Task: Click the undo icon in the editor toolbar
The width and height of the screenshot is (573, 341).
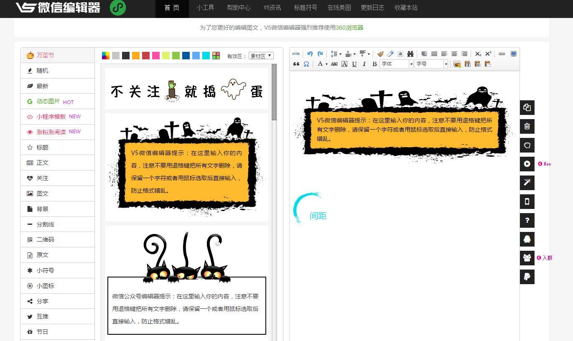Action: (310, 53)
